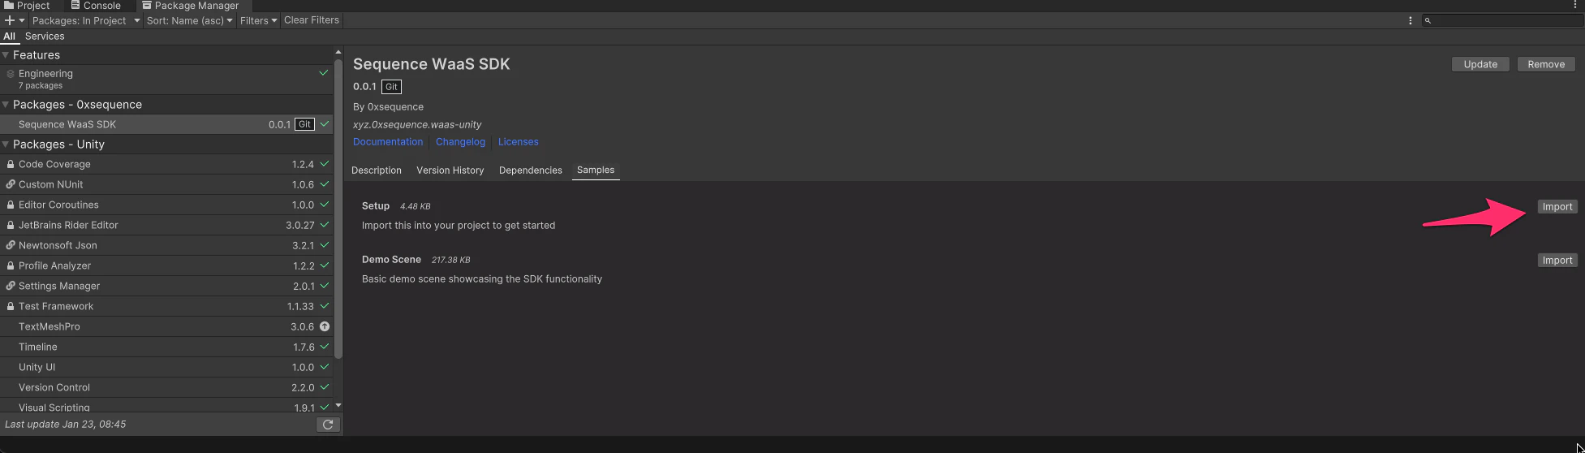
Task: Click the checkmark icon on Sequence WaaS SDK row
Action: pos(325,124)
